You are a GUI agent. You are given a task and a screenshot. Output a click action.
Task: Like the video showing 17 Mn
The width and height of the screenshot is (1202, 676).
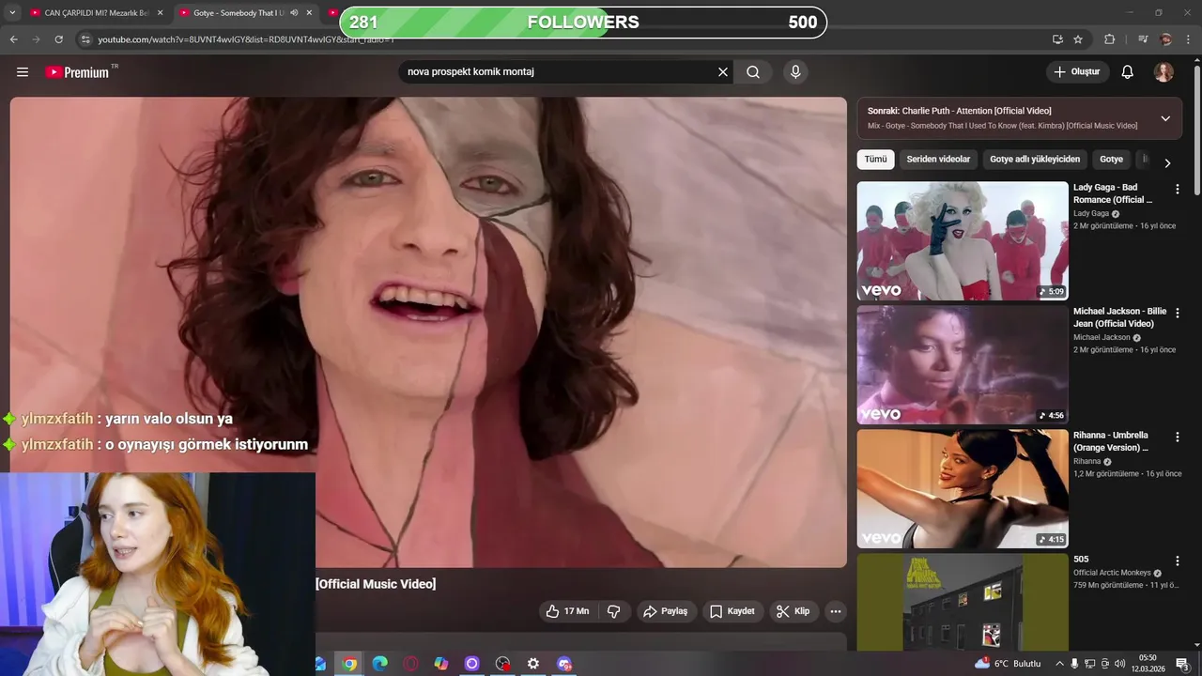567,611
